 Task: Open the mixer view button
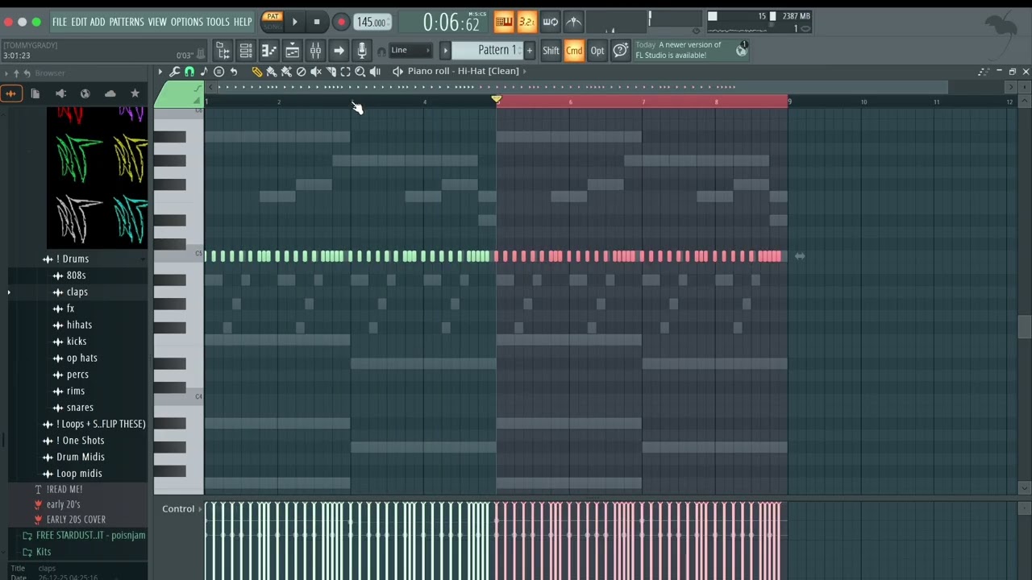point(315,51)
